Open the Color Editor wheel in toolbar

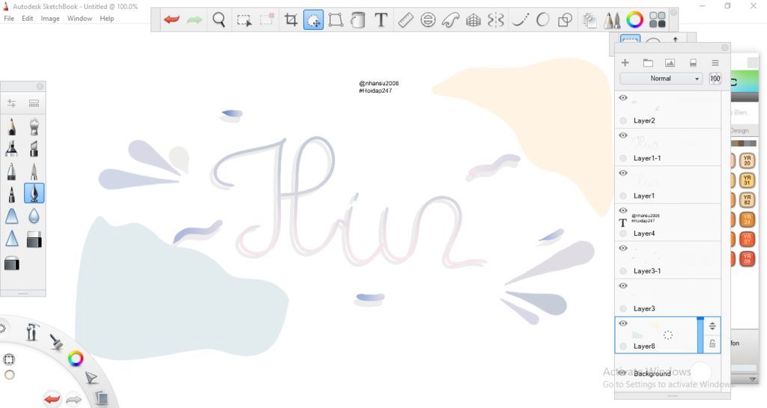click(634, 19)
